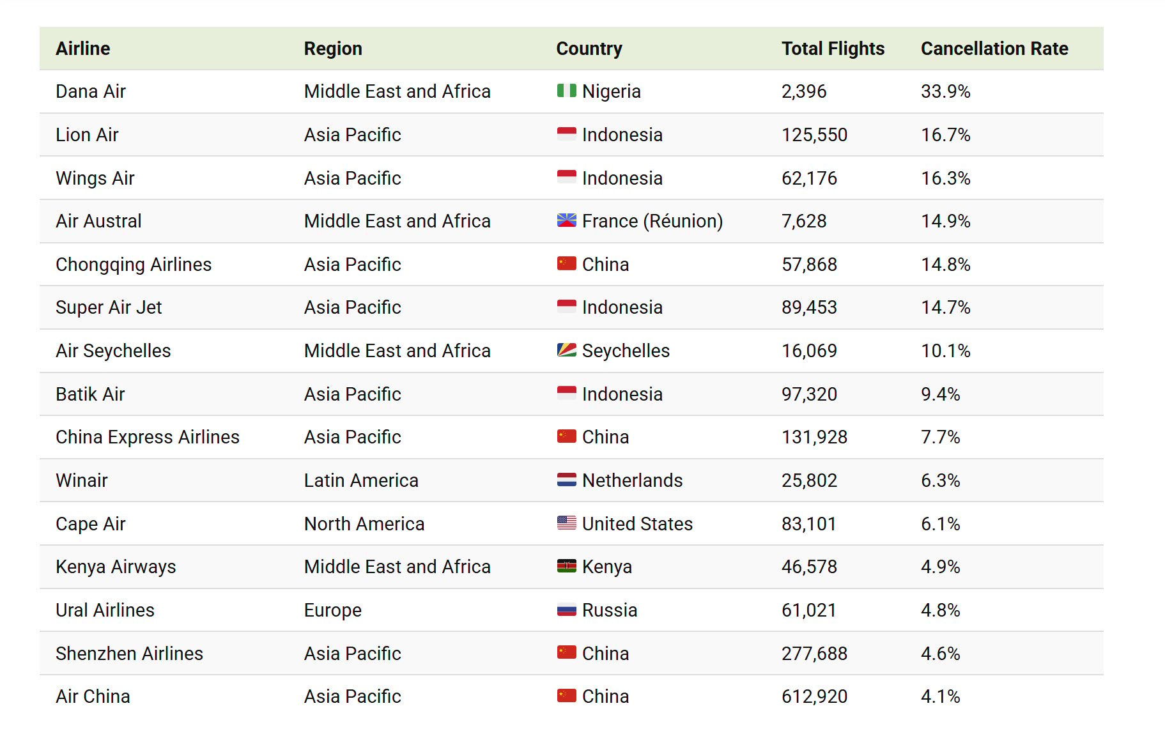Select the Shenzhen Airlines cell
1165x745 pixels.
pos(130,654)
